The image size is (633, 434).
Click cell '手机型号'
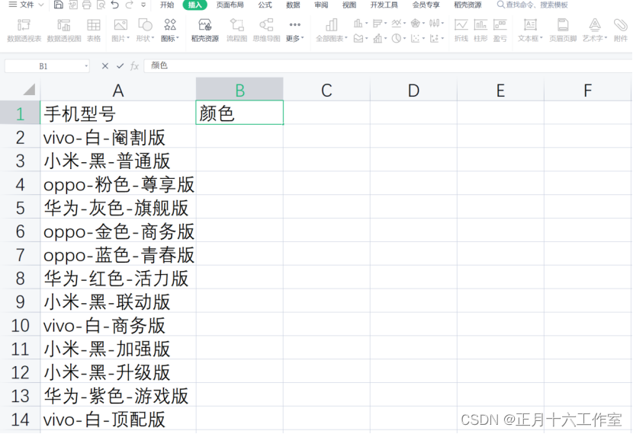pyautogui.click(x=118, y=113)
